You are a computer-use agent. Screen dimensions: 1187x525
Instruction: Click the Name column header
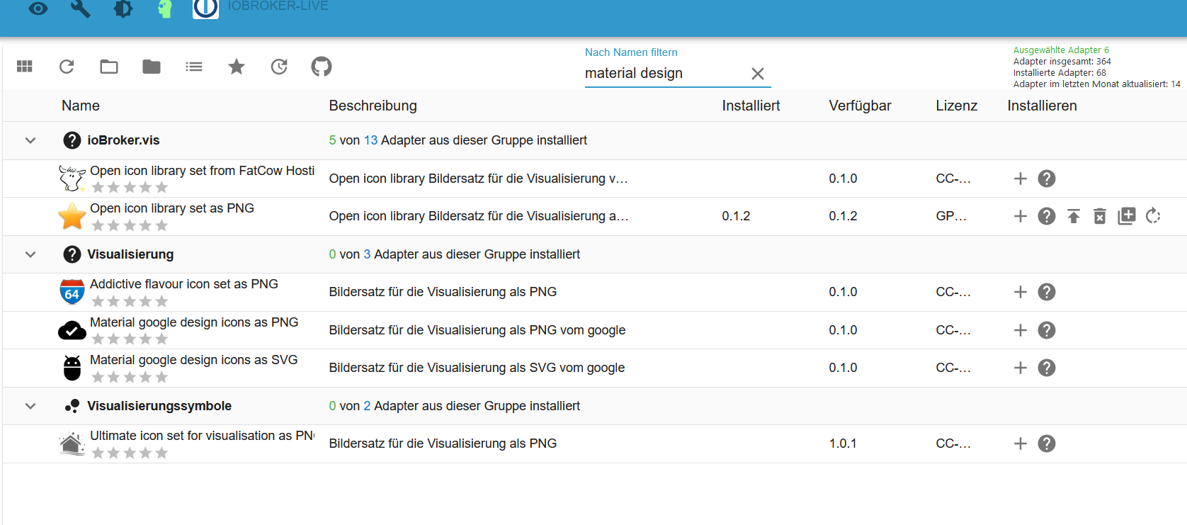coord(81,106)
